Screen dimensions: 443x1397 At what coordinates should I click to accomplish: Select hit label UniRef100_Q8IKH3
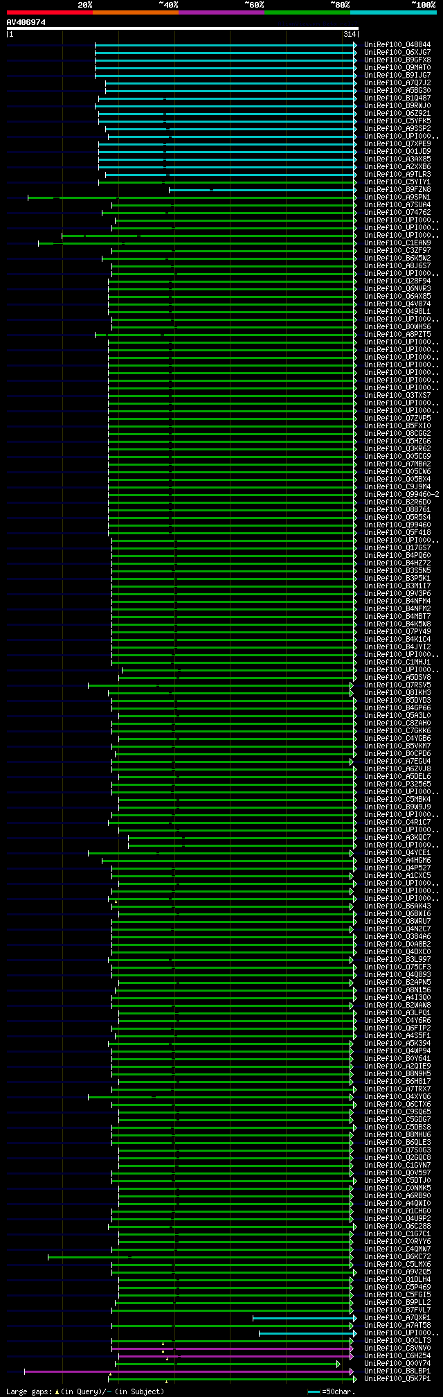point(397,692)
